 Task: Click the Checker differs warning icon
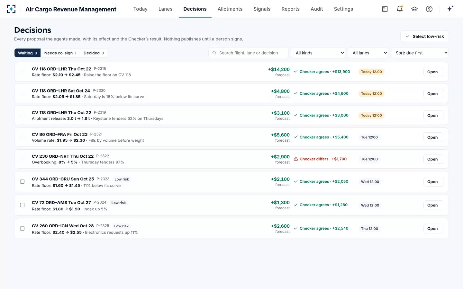click(296, 159)
